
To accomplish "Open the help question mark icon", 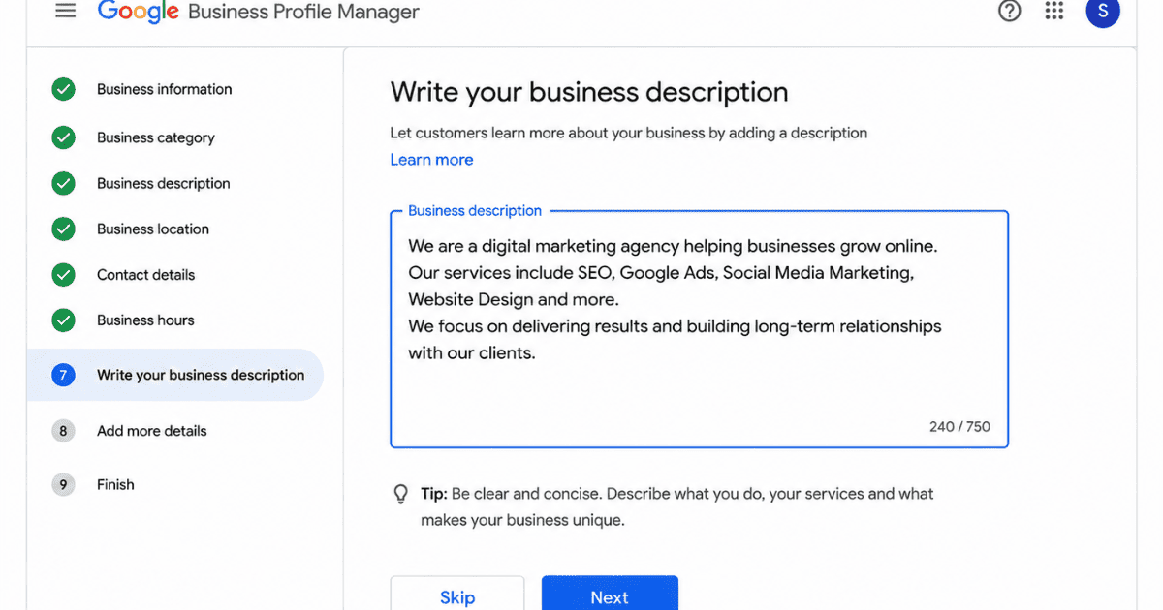I will point(1010,12).
